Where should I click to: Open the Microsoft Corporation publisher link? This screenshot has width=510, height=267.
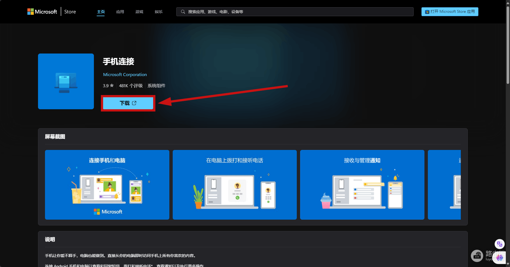point(125,74)
